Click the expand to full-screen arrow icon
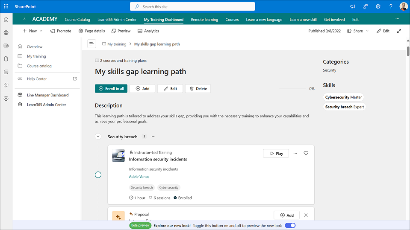Image resolution: width=410 pixels, height=230 pixels. click(x=399, y=31)
